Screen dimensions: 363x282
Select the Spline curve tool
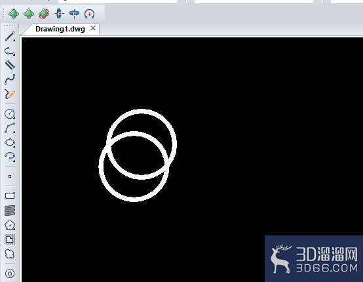(x=10, y=79)
